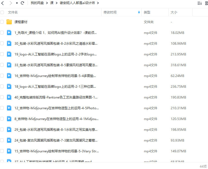
Task: Click the 课程素材 yellow folder icon
Action: pos(9,22)
